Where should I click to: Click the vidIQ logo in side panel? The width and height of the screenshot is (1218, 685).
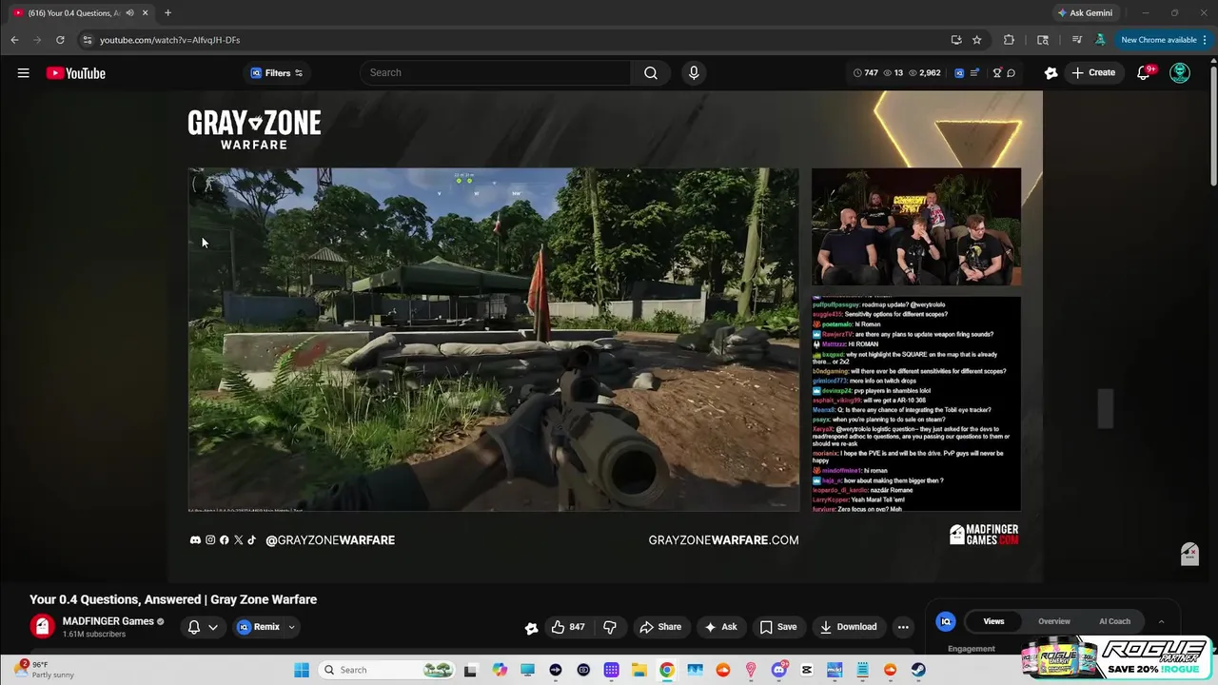946,621
